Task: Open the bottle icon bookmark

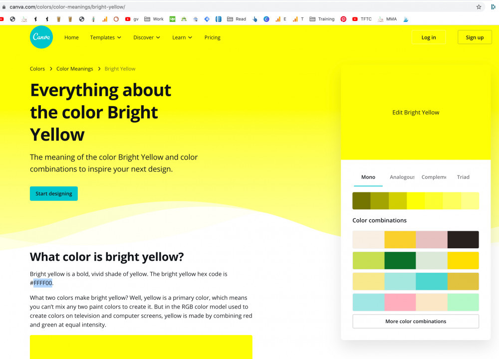Action: pos(93,19)
